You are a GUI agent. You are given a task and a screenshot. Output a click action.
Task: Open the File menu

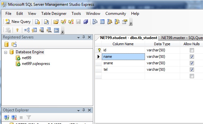[x=8, y=14]
